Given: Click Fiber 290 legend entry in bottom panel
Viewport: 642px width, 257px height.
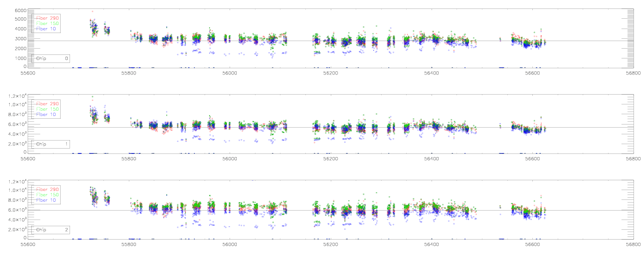Looking at the screenshot, I should (x=47, y=189).
